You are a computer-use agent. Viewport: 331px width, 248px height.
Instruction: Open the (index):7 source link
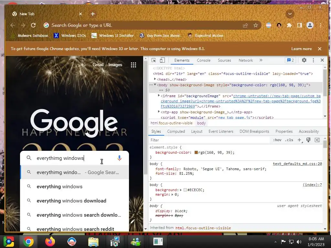313,185
